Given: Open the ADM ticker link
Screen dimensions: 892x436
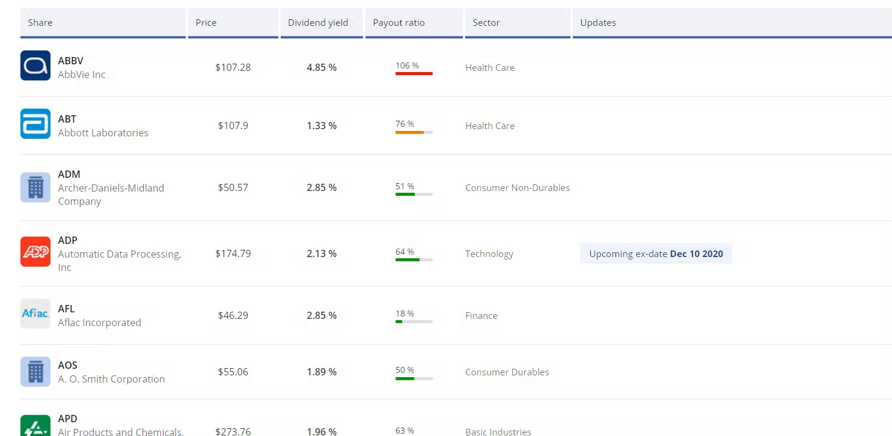Looking at the screenshot, I should [69, 174].
